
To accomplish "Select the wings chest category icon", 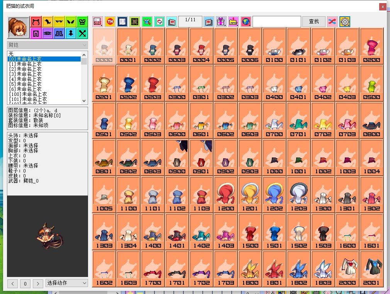I will point(71,22).
